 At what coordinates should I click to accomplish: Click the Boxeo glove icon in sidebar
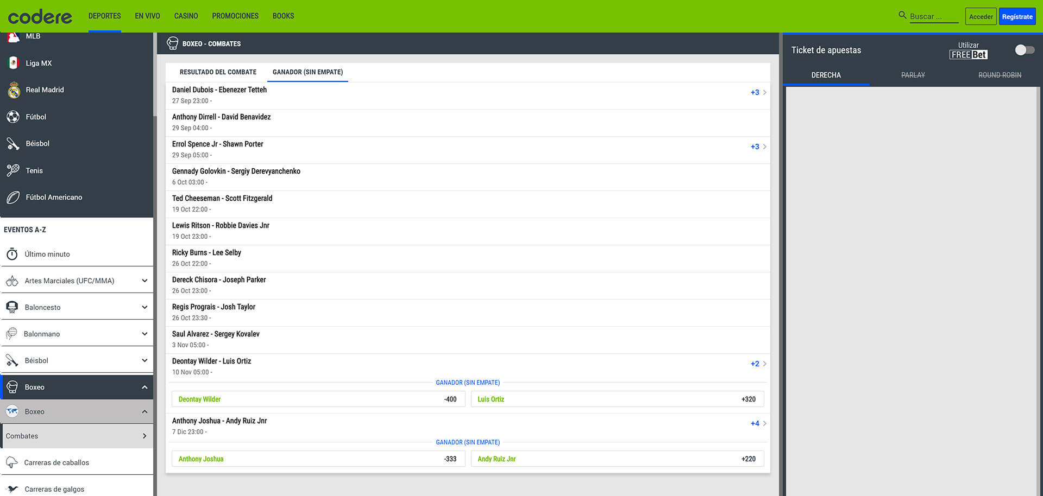(12, 387)
